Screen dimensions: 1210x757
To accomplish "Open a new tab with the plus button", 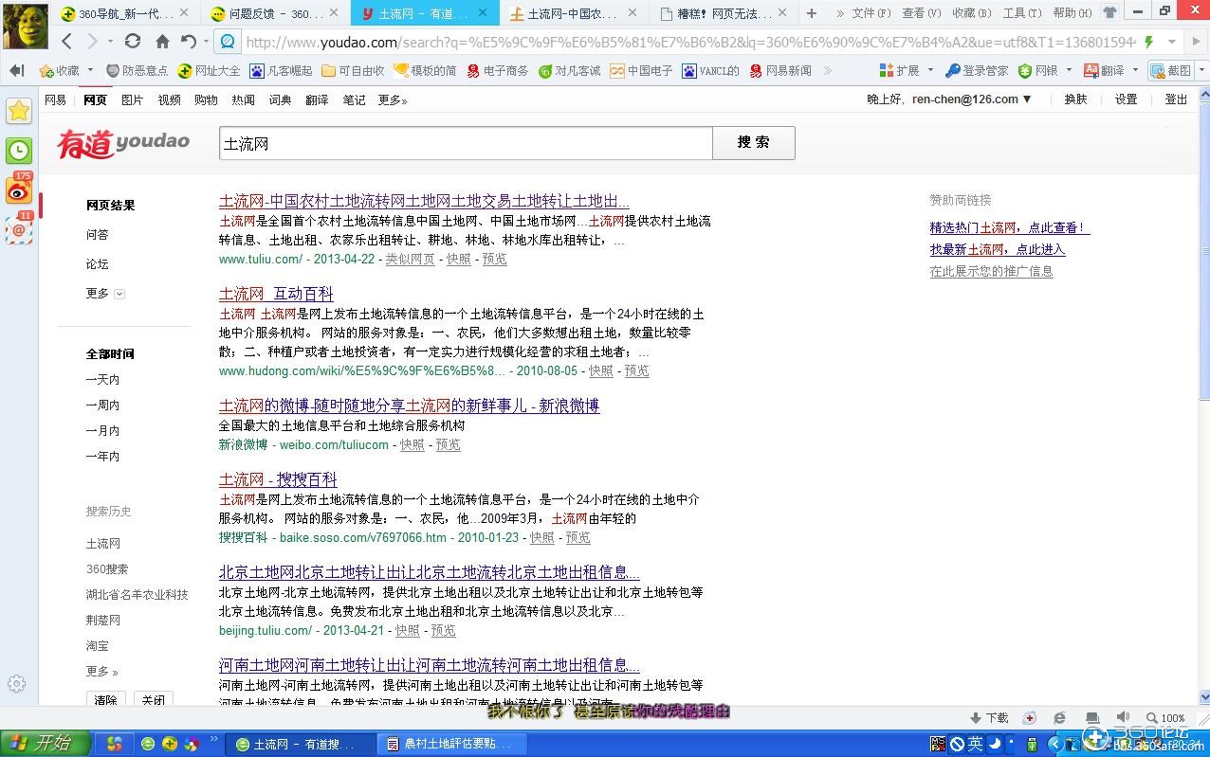I will [811, 13].
